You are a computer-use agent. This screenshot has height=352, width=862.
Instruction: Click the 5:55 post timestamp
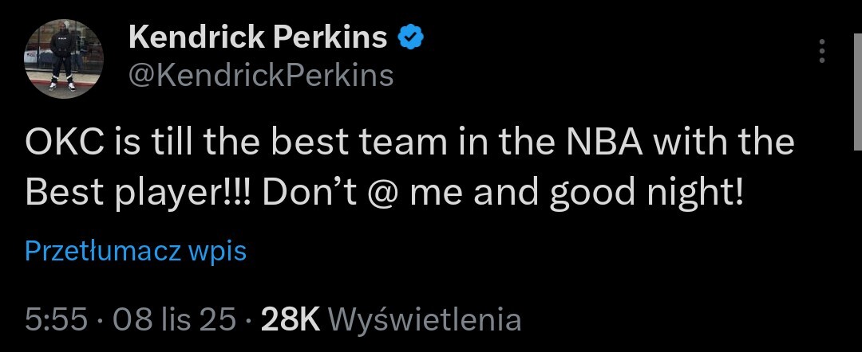(54, 320)
